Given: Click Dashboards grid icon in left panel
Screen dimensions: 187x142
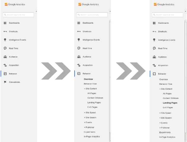Looking at the screenshot, I should [5, 23].
